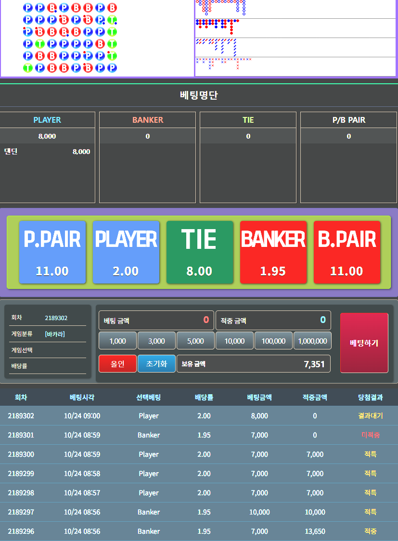Image resolution: width=398 pixels, height=541 pixels.
Task: Click the PLAYER column header in 베팅명단
Action: (47, 120)
